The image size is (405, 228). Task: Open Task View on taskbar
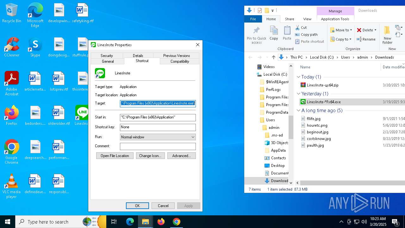click(x=114, y=222)
